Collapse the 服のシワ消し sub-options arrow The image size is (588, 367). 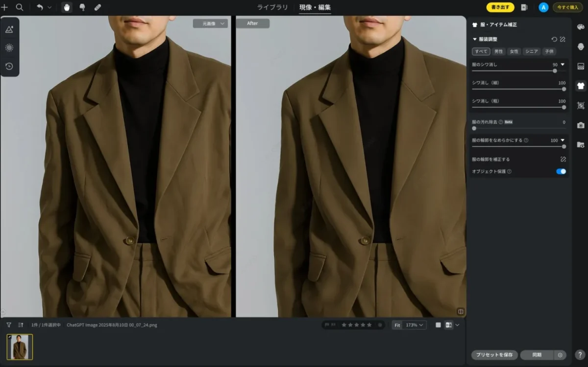[x=563, y=65]
